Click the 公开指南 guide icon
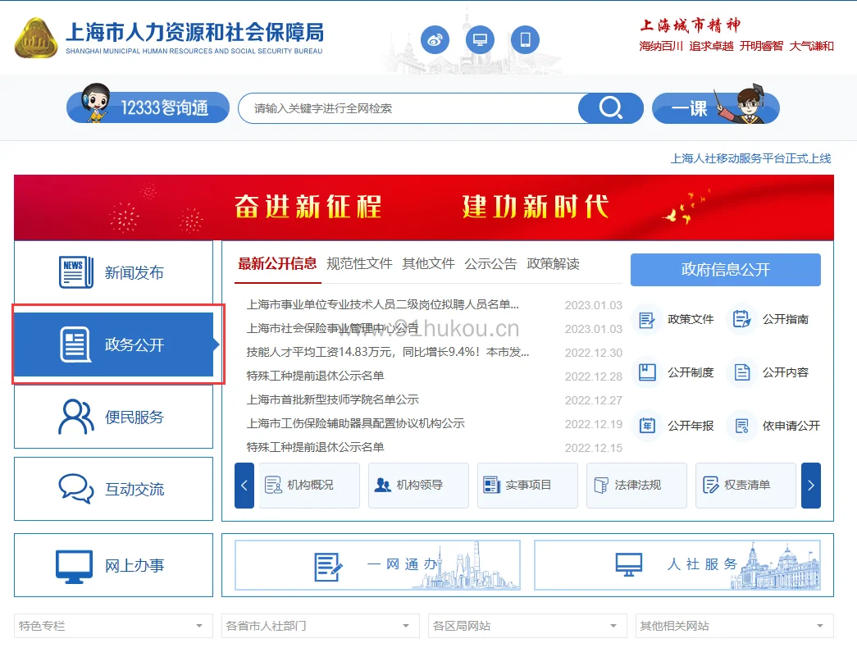The width and height of the screenshot is (857, 657). point(741,319)
